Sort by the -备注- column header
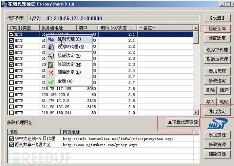This screenshot has height=166, width=234. [x=165, y=28]
